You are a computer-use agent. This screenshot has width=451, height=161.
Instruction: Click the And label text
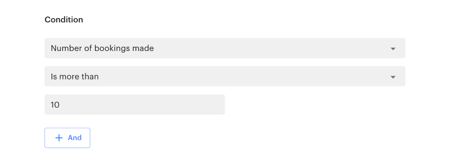tap(74, 138)
